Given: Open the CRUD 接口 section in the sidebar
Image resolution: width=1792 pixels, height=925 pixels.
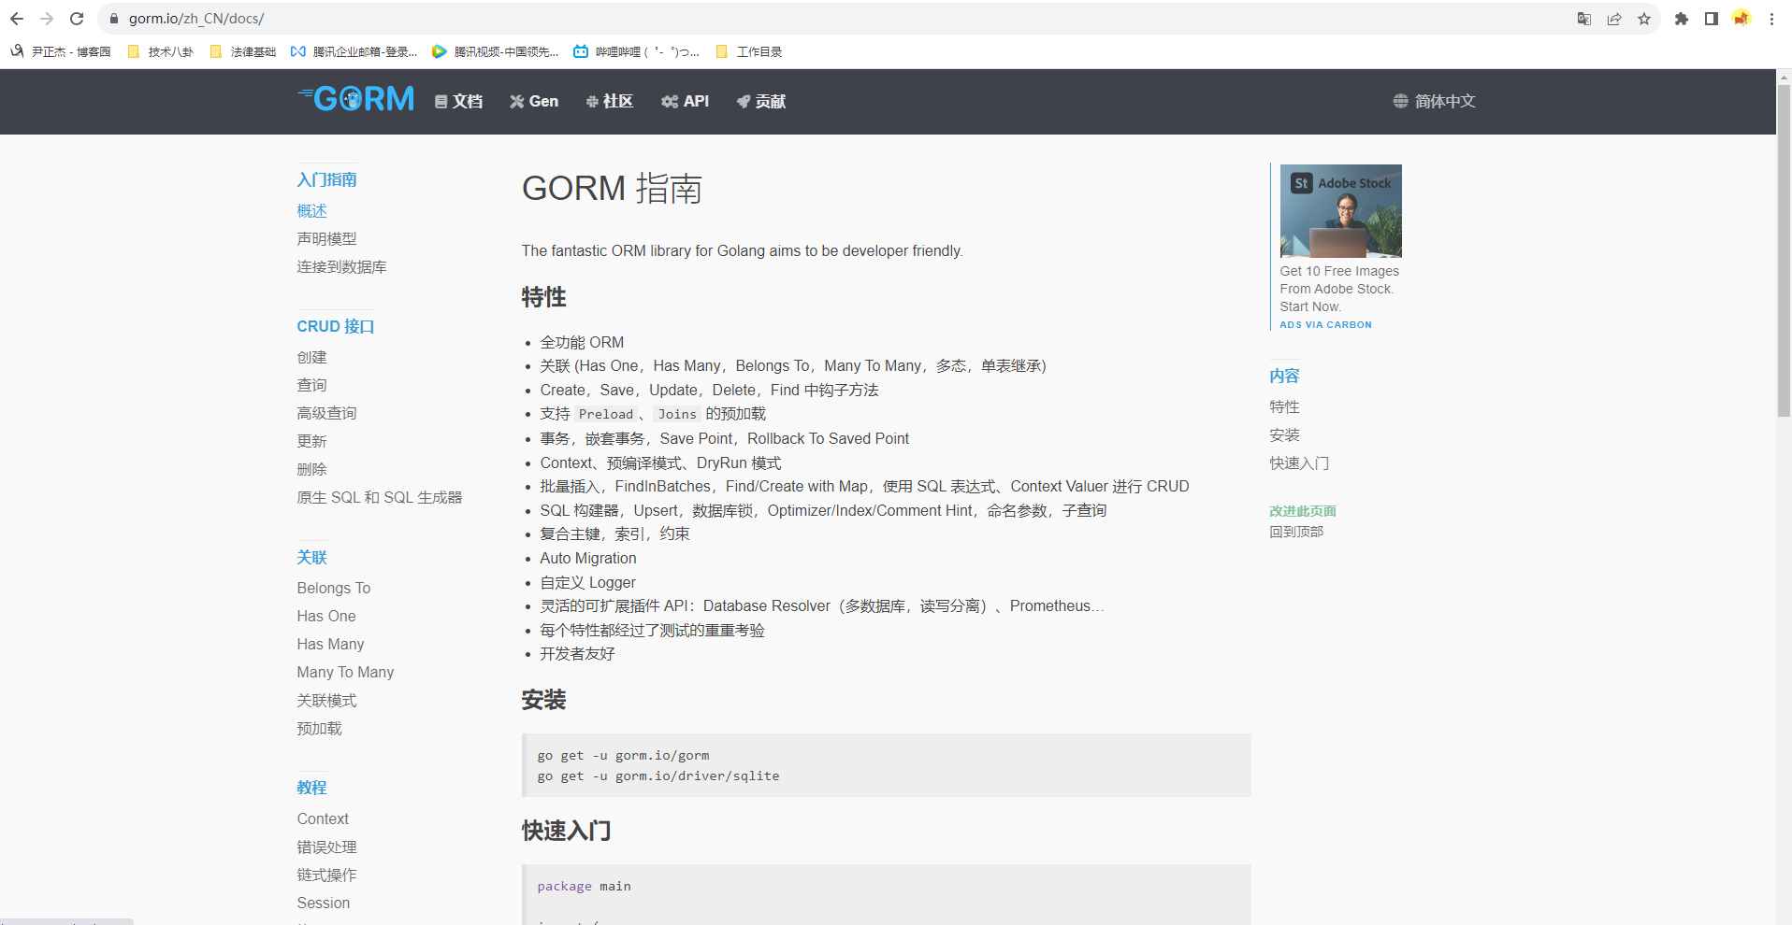Looking at the screenshot, I should [335, 326].
